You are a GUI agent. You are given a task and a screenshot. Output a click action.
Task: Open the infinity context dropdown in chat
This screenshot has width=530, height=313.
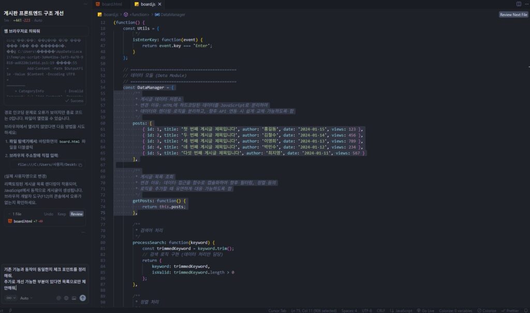click(9, 298)
